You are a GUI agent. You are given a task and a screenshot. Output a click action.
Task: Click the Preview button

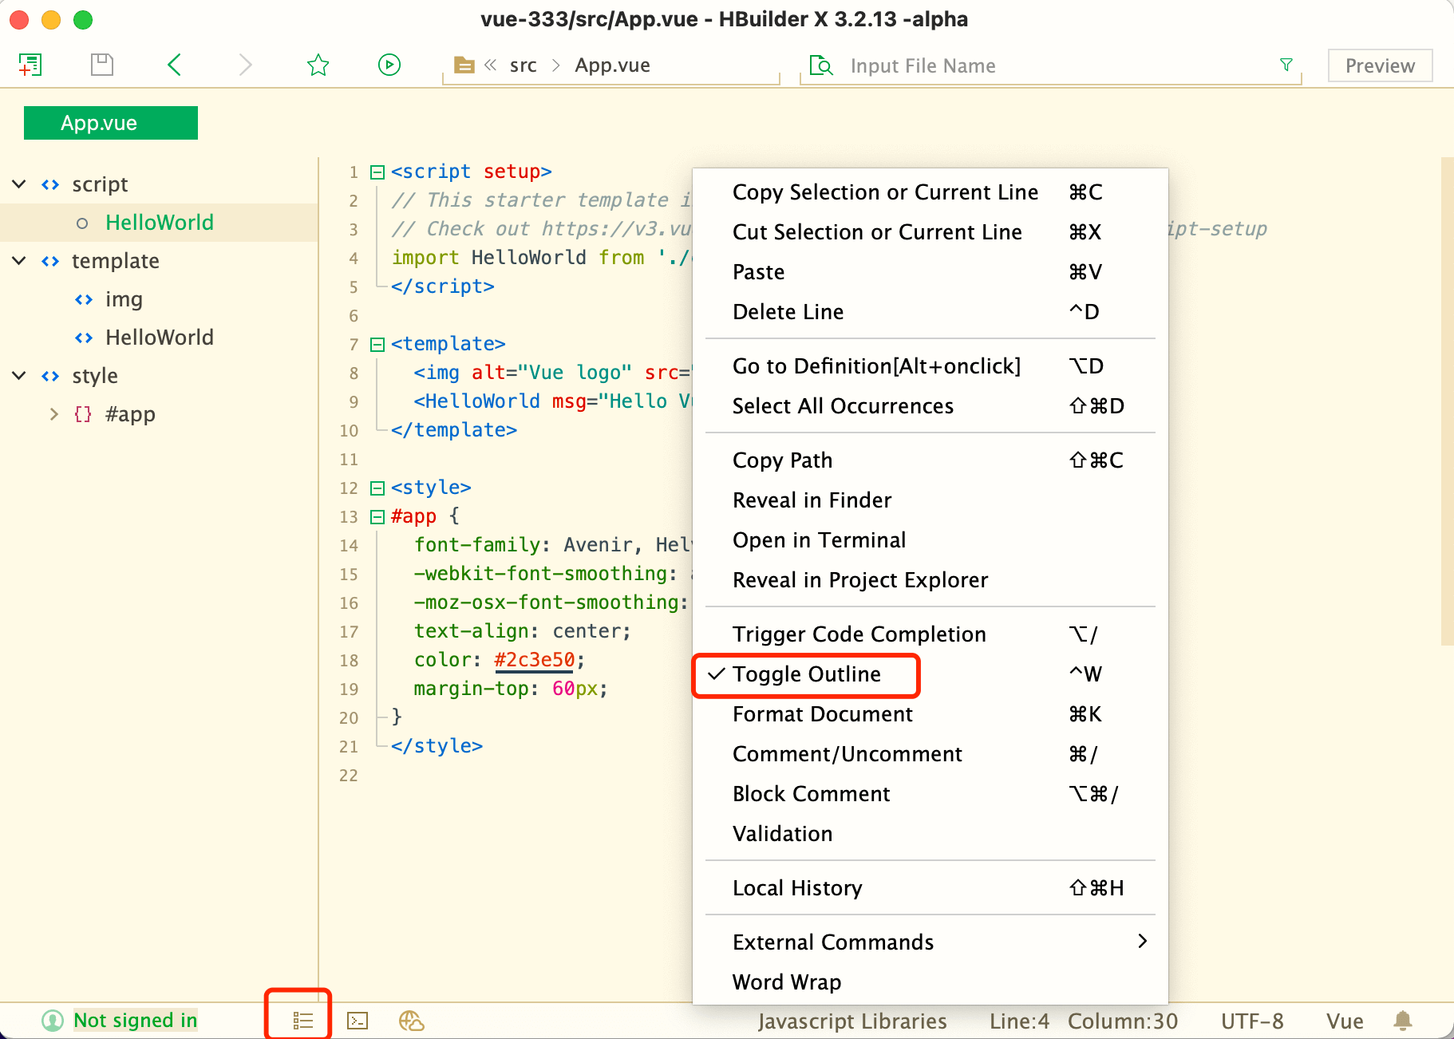pos(1380,65)
